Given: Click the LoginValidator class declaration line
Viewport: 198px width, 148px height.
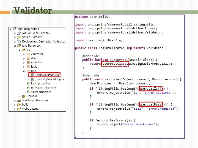Looking at the screenshot, I should [121, 48].
